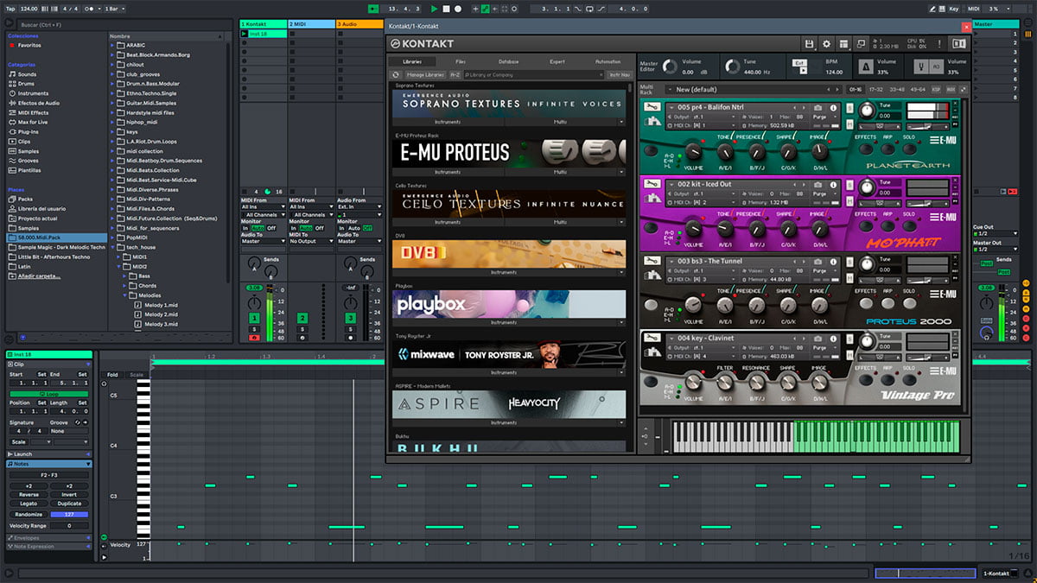Click Reverse in Notes panel
Image resolution: width=1037 pixels, height=583 pixels.
(x=29, y=495)
